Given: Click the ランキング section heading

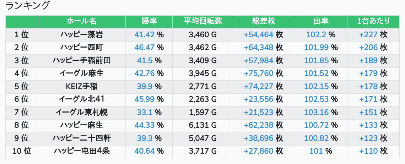Looking at the screenshot, I should tap(28, 6).
